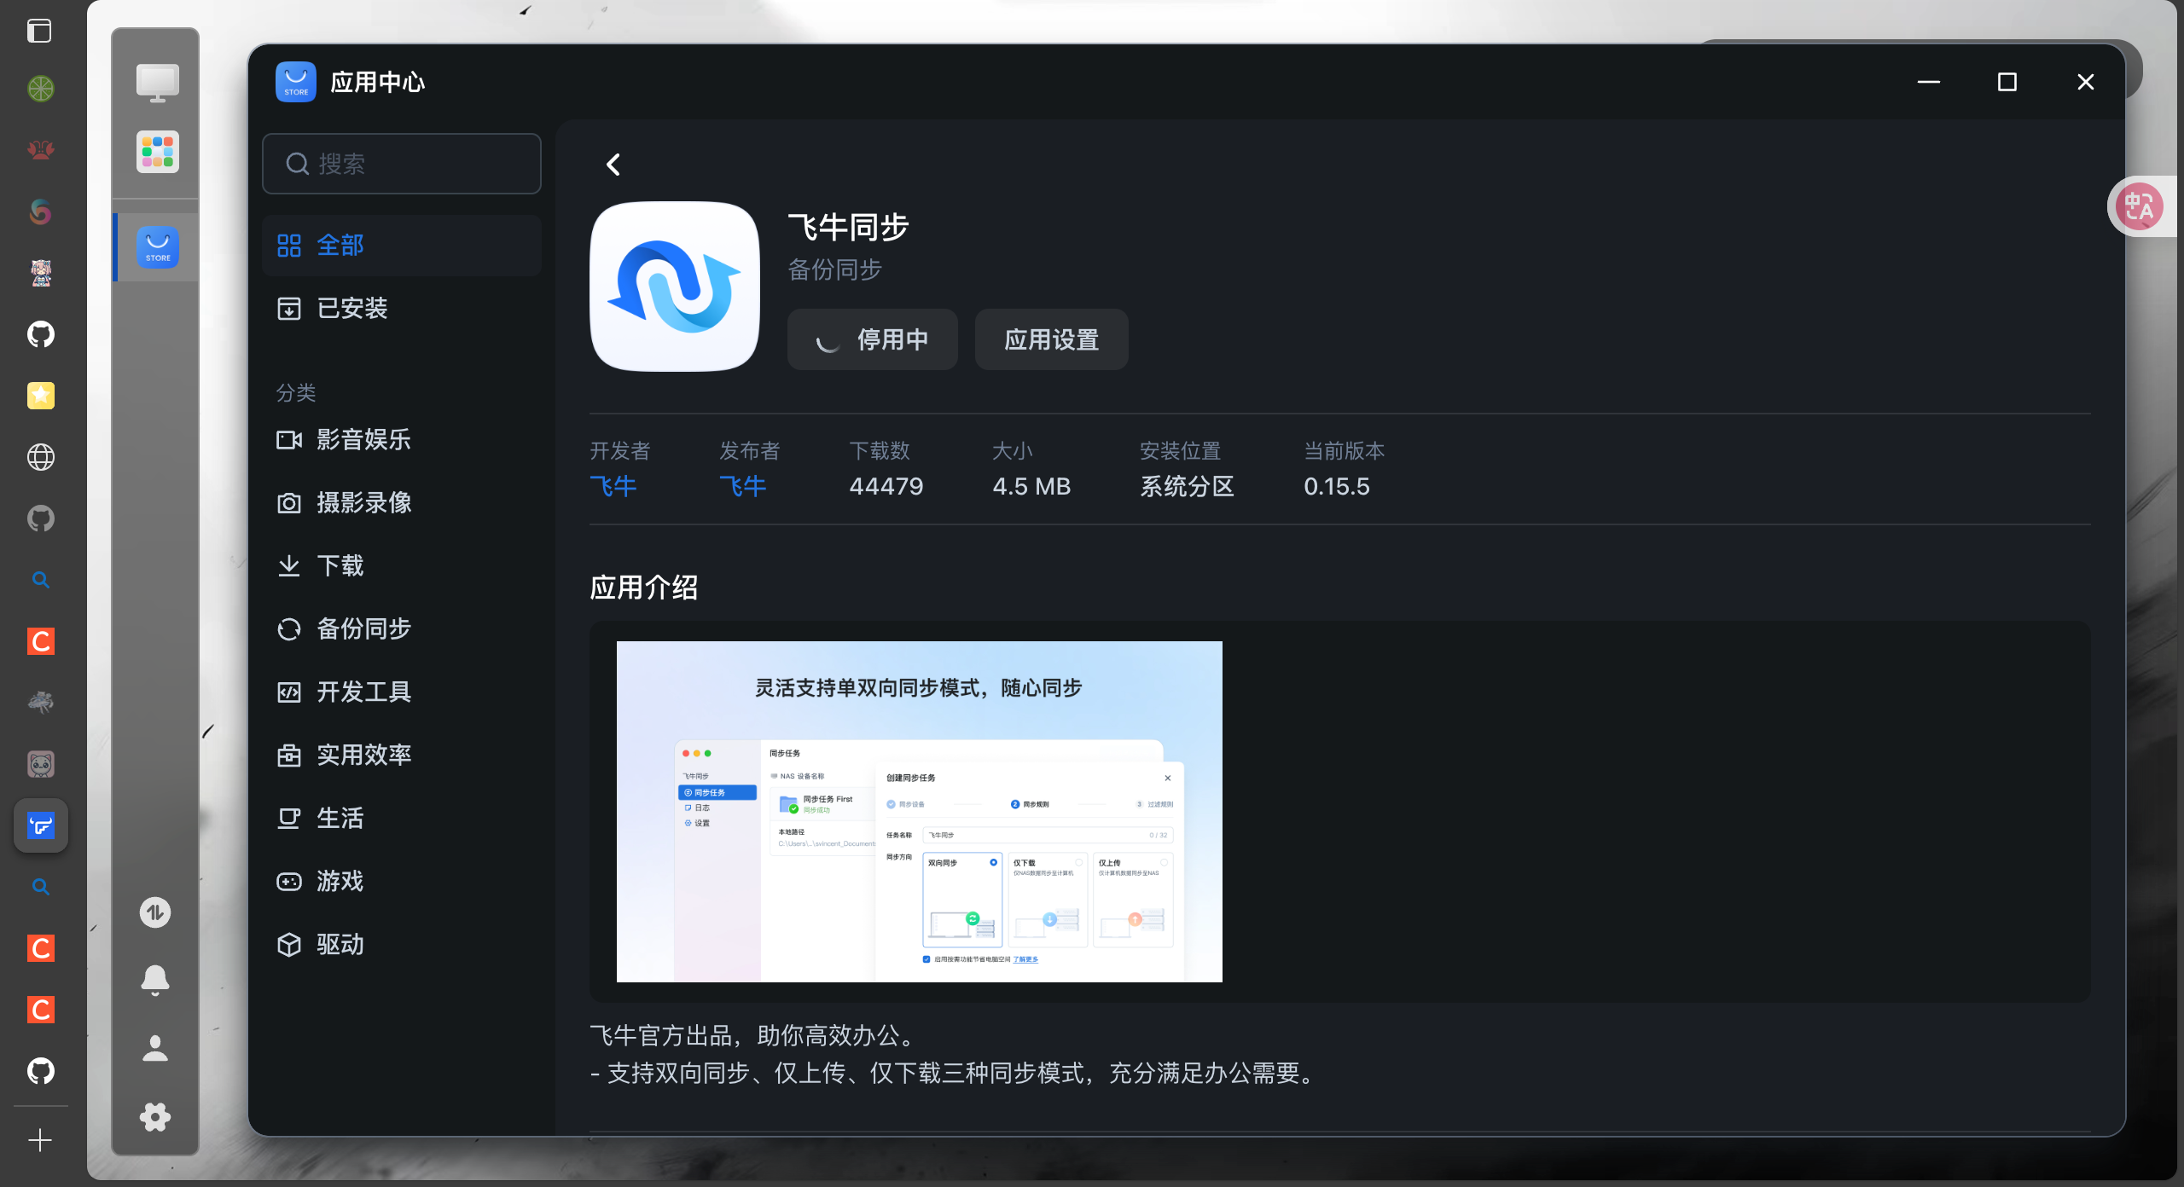Click the lower blue magnifier icon in the left strip
This screenshot has height=1187, width=2184.
coord(41,887)
